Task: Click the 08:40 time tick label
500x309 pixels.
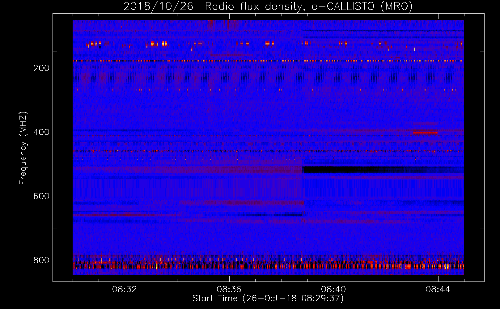Action: pyautogui.click(x=334, y=290)
